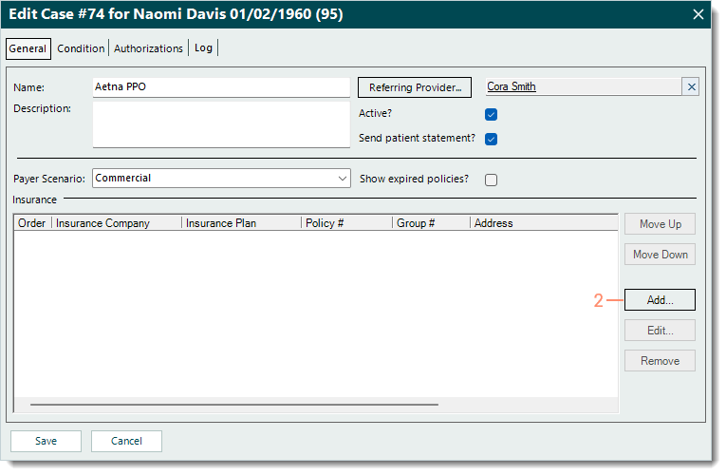This screenshot has height=475, width=726.
Task: Click the Remove insurance button
Action: (x=660, y=361)
